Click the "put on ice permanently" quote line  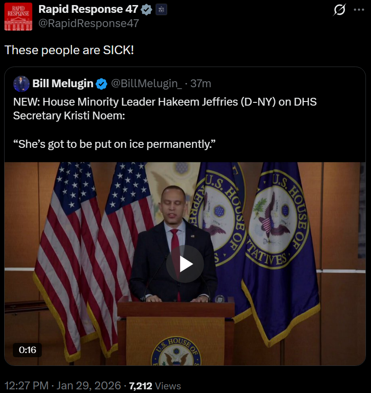tap(115, 144)
